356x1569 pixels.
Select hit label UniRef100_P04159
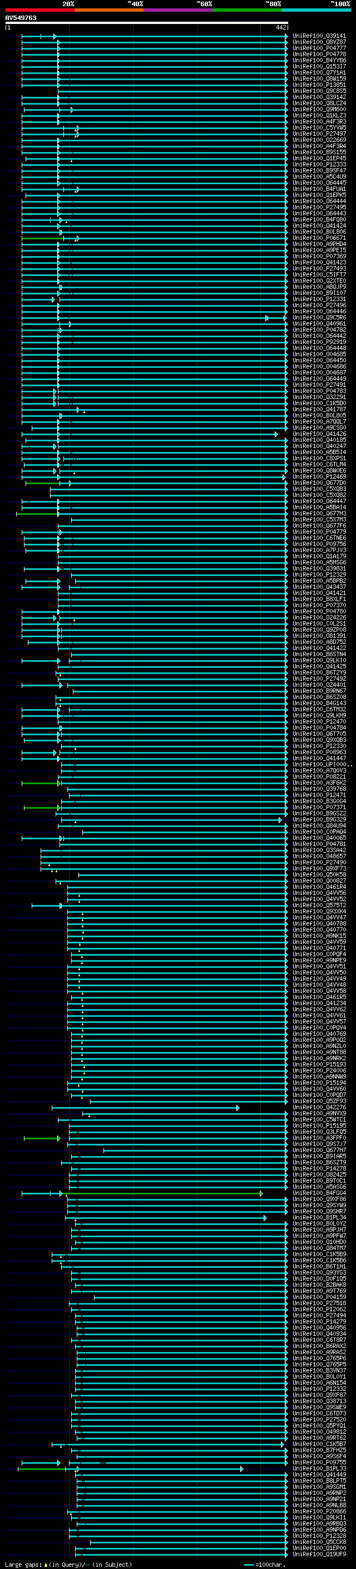coord(319,1297)
